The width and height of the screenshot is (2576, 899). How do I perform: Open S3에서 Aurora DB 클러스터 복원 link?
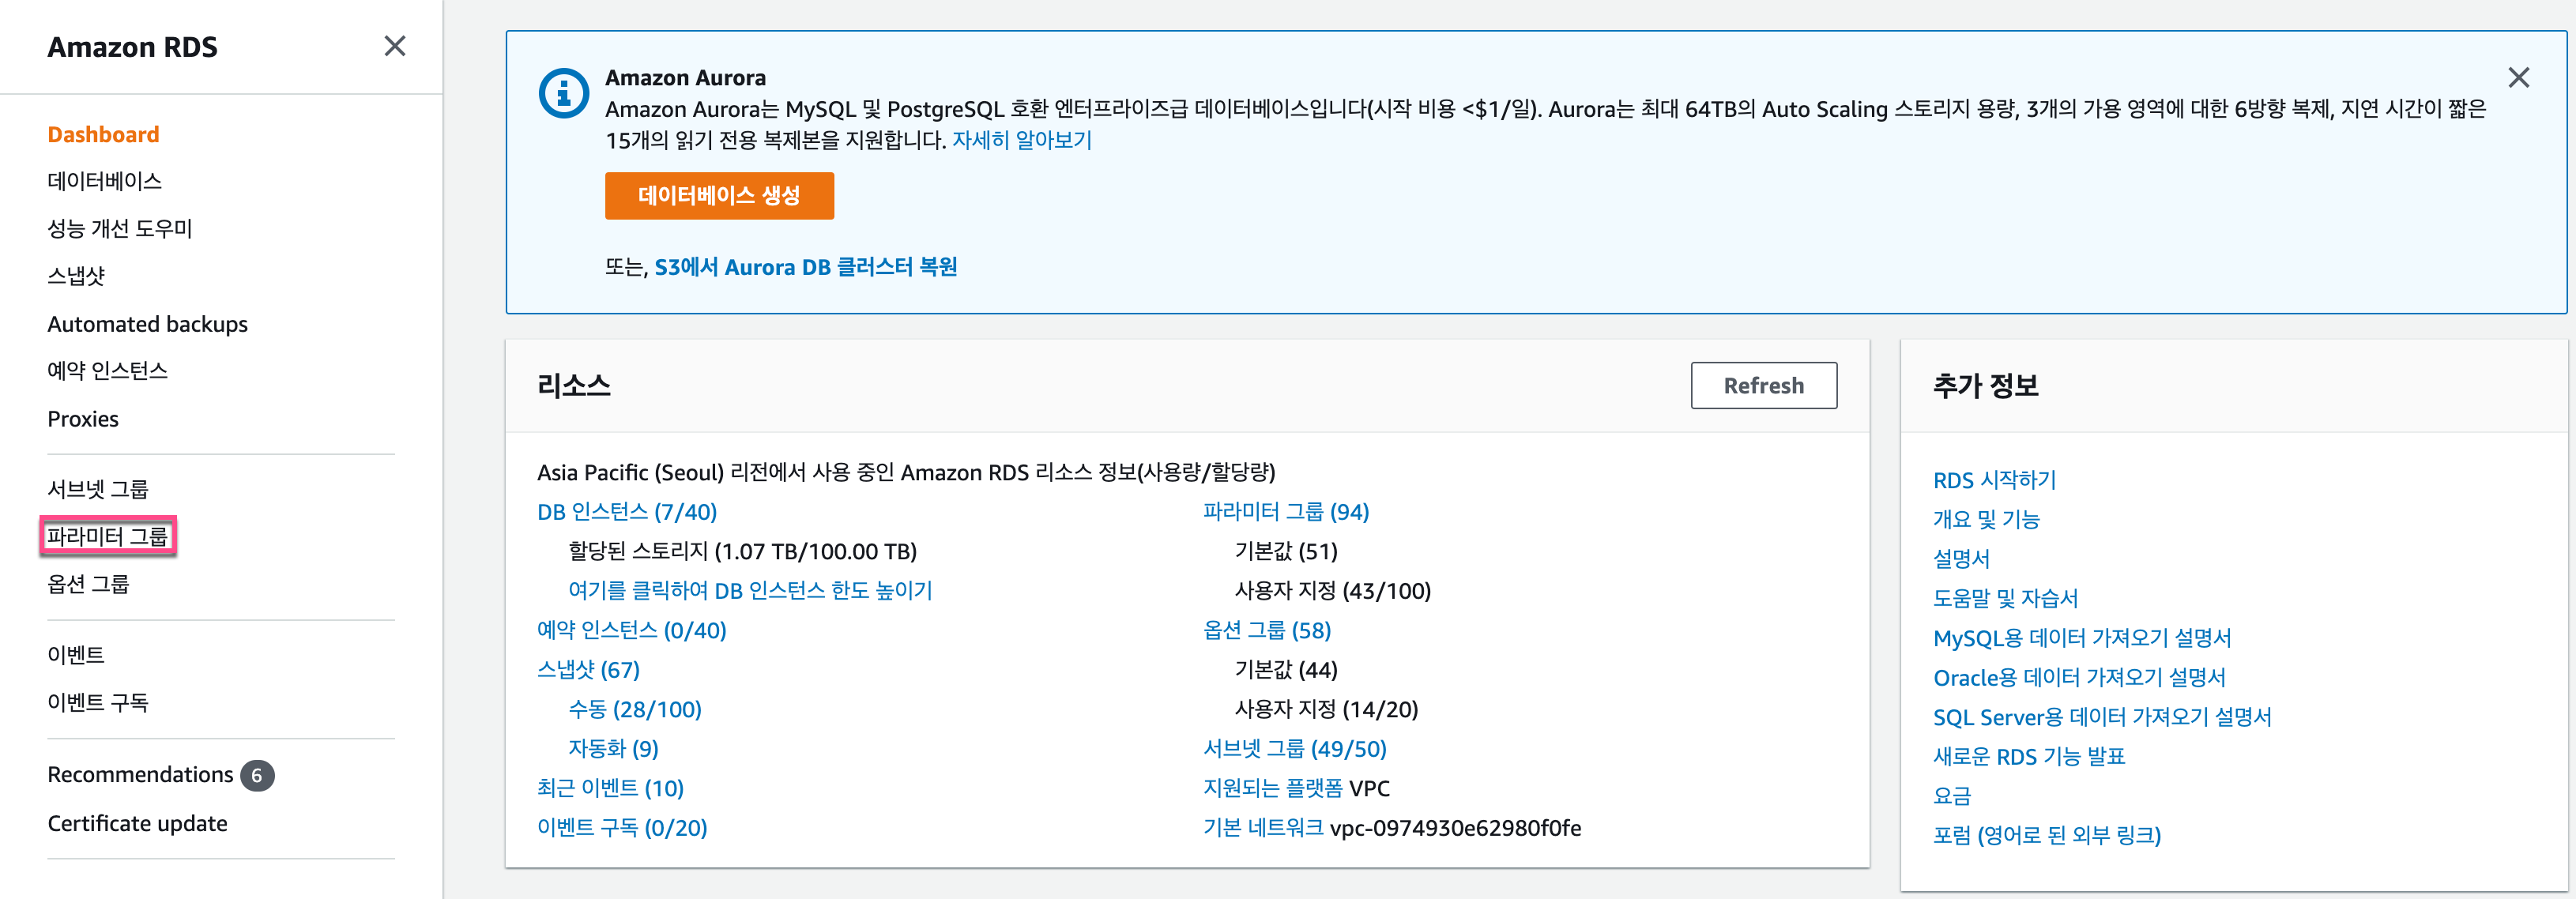tap(805, 267)
